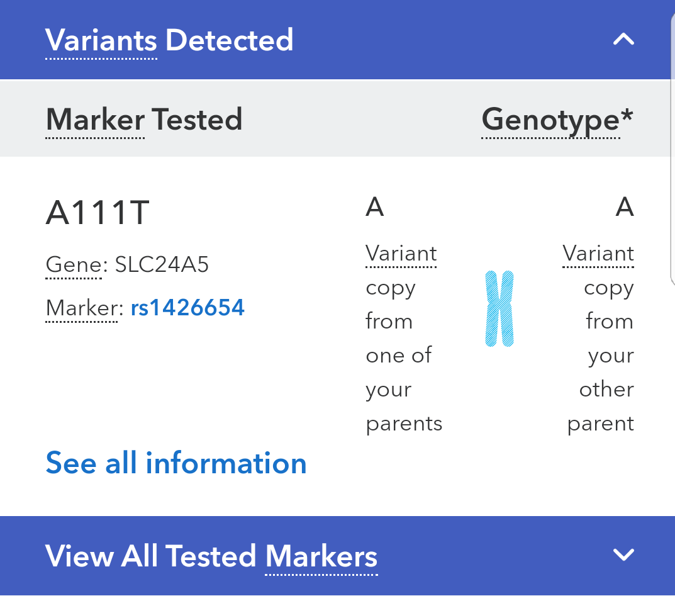Screen dimensions: 675x596
Task: Click the underlined Gene label
Action: 73,264
